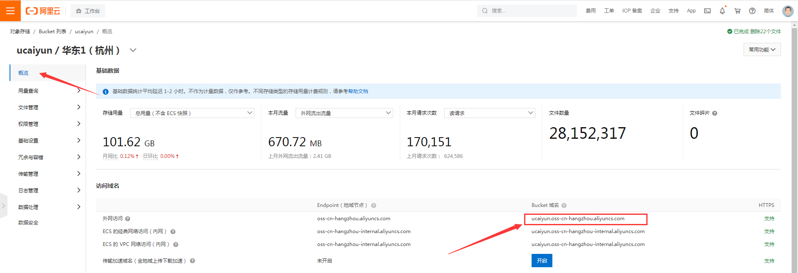The image size is (798, 273).
Task: Click the Bucket 域名 help icon
Action: click(x=564, y=205)
